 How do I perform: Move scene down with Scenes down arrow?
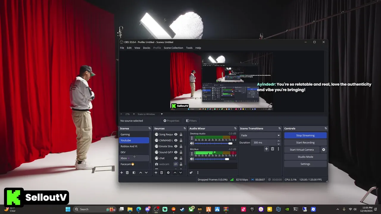(146, 173)
